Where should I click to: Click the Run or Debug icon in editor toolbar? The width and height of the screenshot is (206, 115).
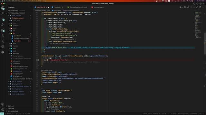tap(181, 7)
